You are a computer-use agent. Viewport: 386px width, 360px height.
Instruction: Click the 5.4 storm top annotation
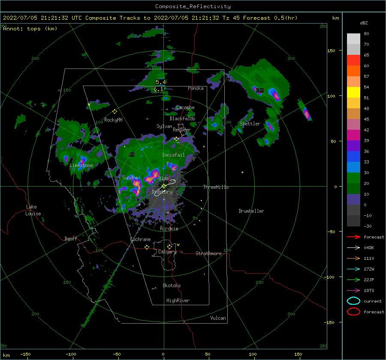pos(161,82)
